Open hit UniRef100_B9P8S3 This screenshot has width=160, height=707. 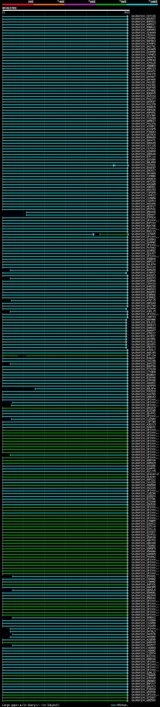pyautogui.click(x=143, y=22)
